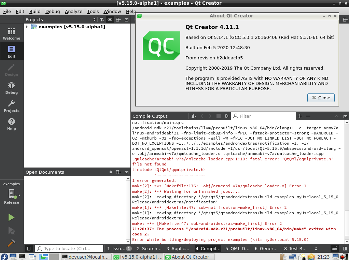349x260 pixels.
Task: Zoom out Compile Output with minus icon
Action: tap(308, 116)
